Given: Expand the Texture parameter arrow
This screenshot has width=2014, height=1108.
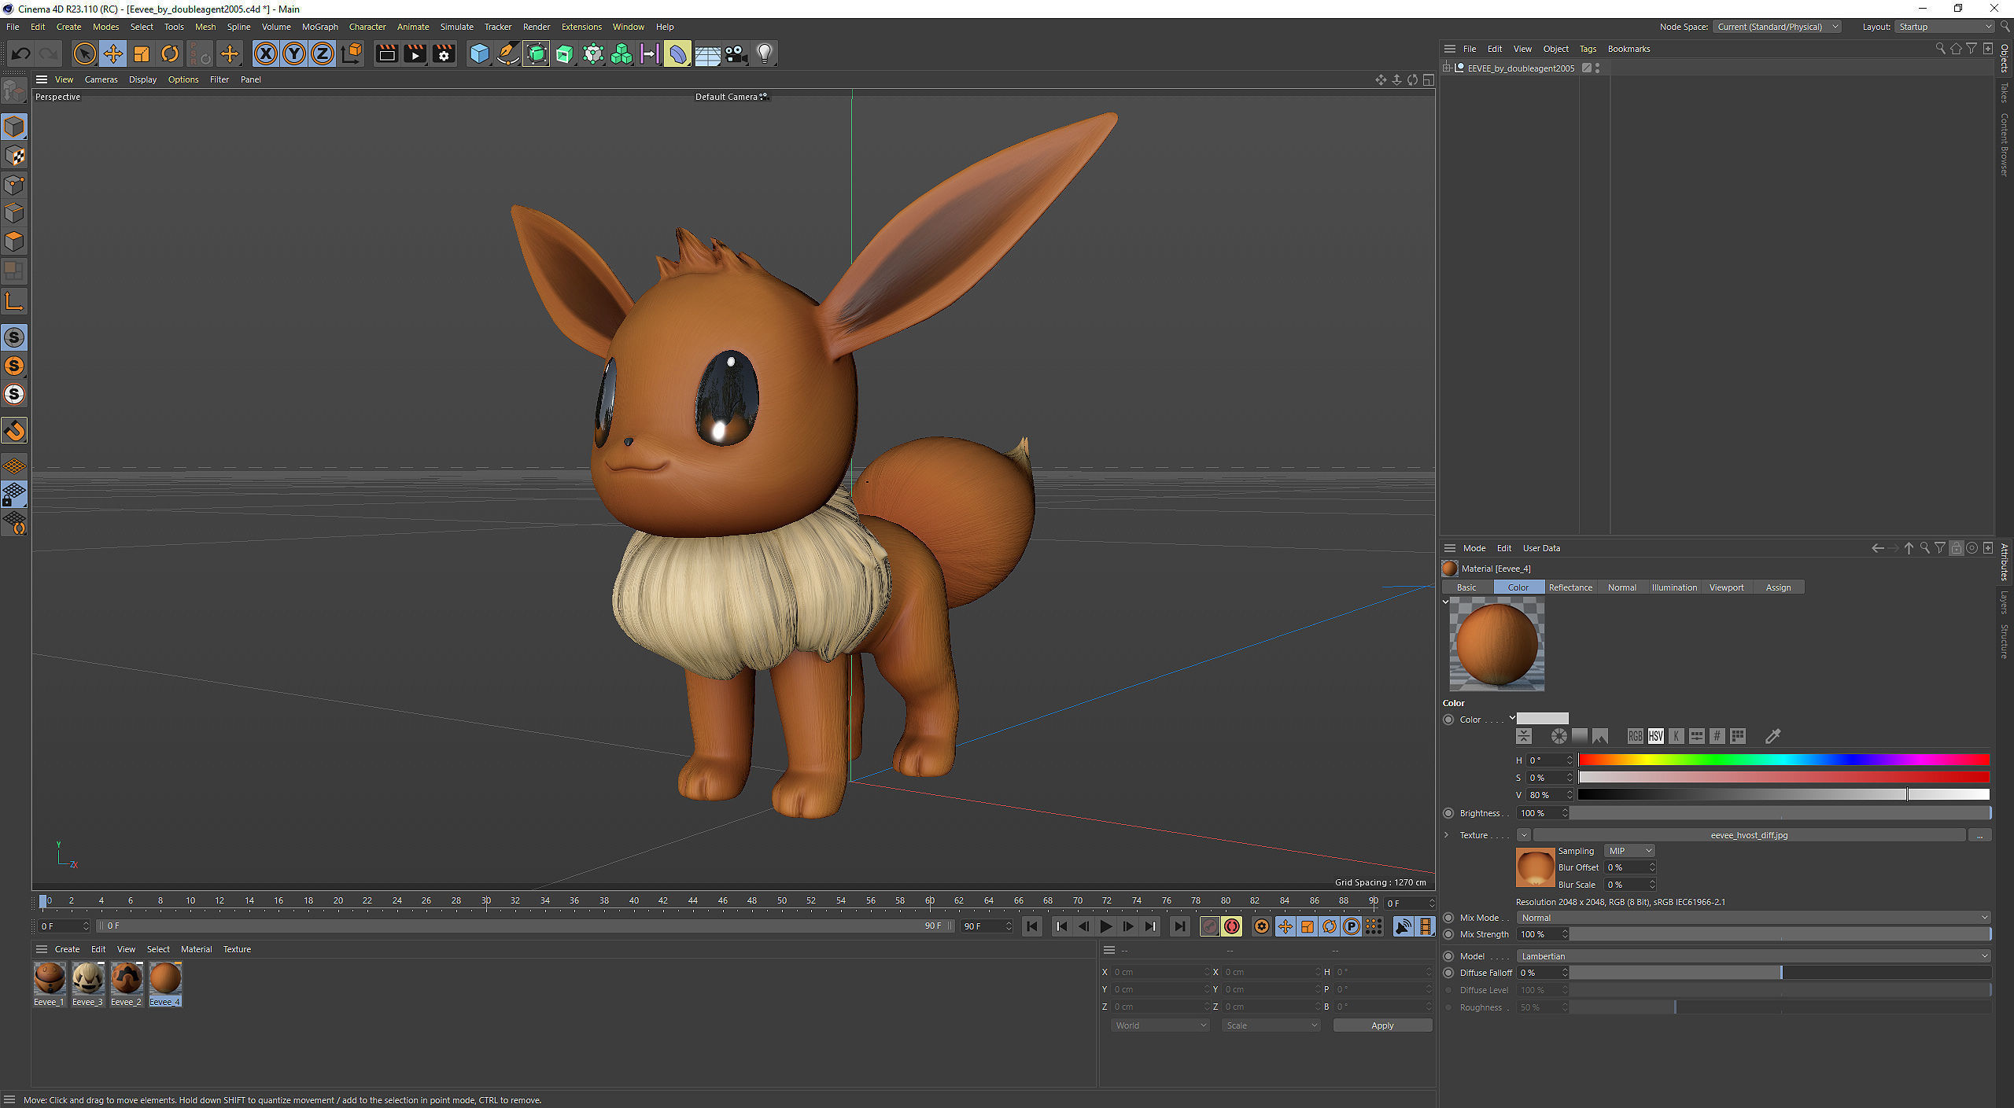Looking at the screenshot, I should pyautogui.click(x=1446, y=835).
